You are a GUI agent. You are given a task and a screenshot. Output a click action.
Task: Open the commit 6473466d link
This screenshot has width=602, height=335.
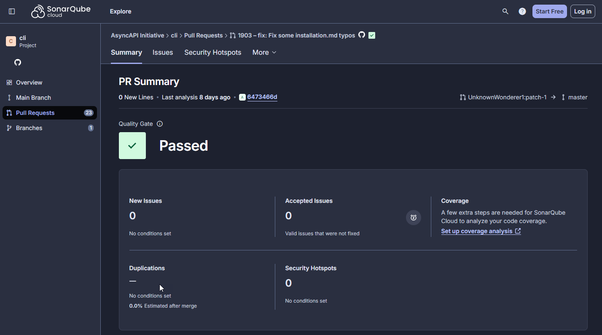click(262, 97)
